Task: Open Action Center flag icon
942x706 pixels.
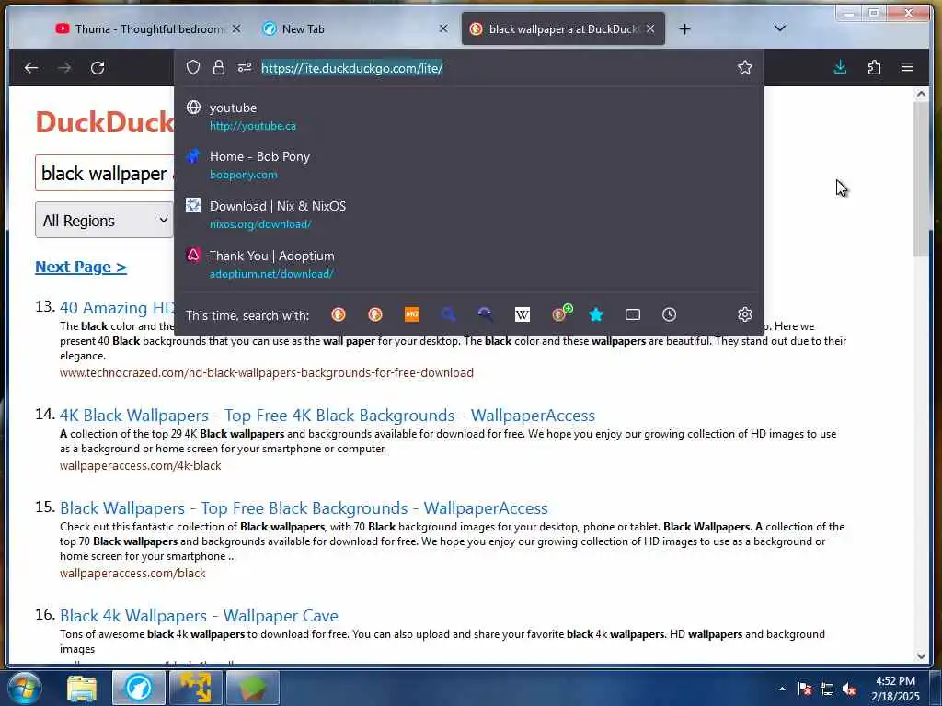Action: pos(805,689)
